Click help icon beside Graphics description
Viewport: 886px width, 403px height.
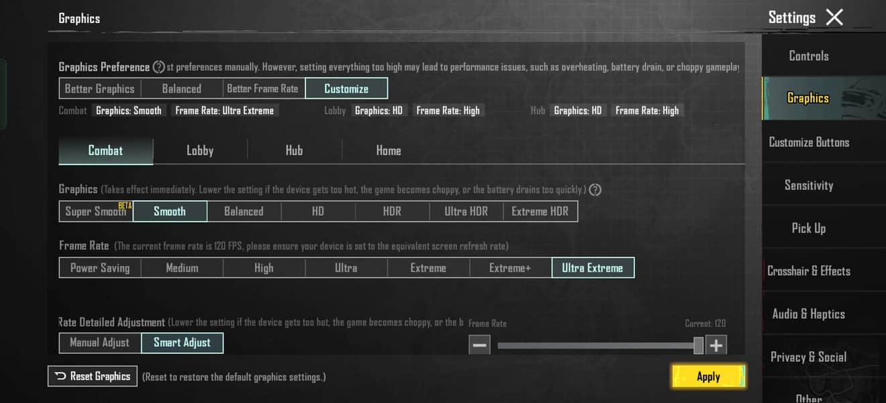pos(595,190)
